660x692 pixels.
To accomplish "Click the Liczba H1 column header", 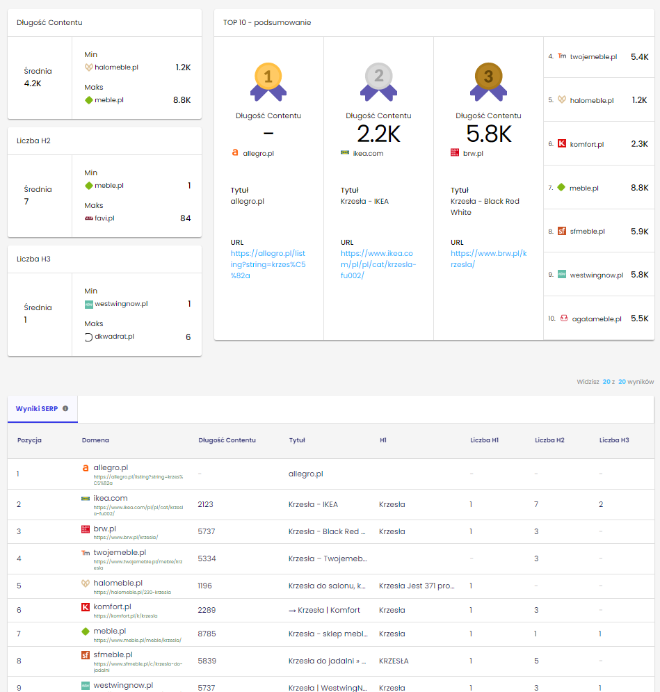I will tap(485, 440).
